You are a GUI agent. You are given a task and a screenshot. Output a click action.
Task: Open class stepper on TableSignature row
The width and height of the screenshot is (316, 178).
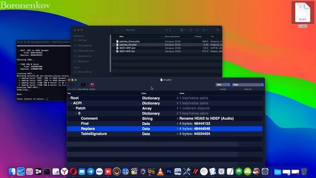[177, 134]
